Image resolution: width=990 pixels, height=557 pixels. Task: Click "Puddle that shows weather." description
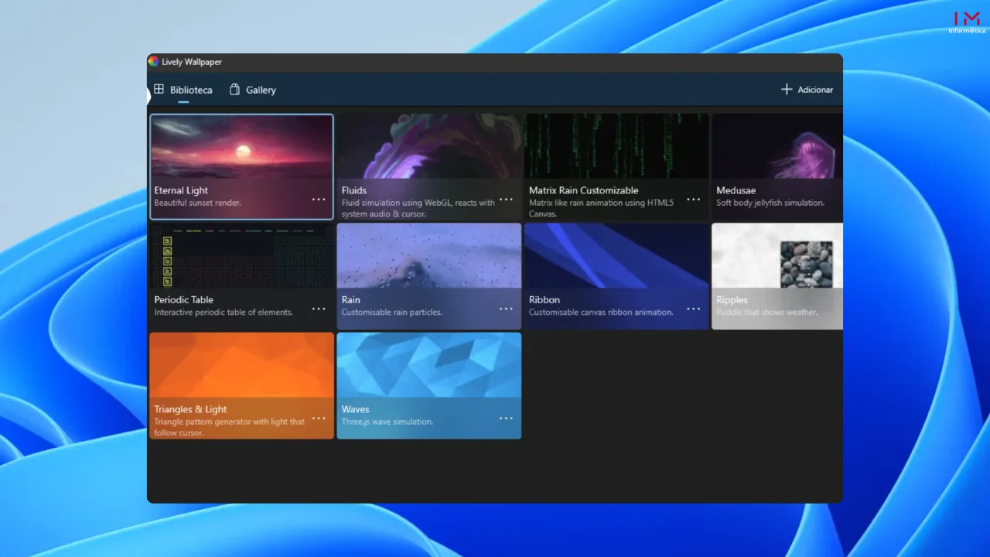(x=766, y=313)
